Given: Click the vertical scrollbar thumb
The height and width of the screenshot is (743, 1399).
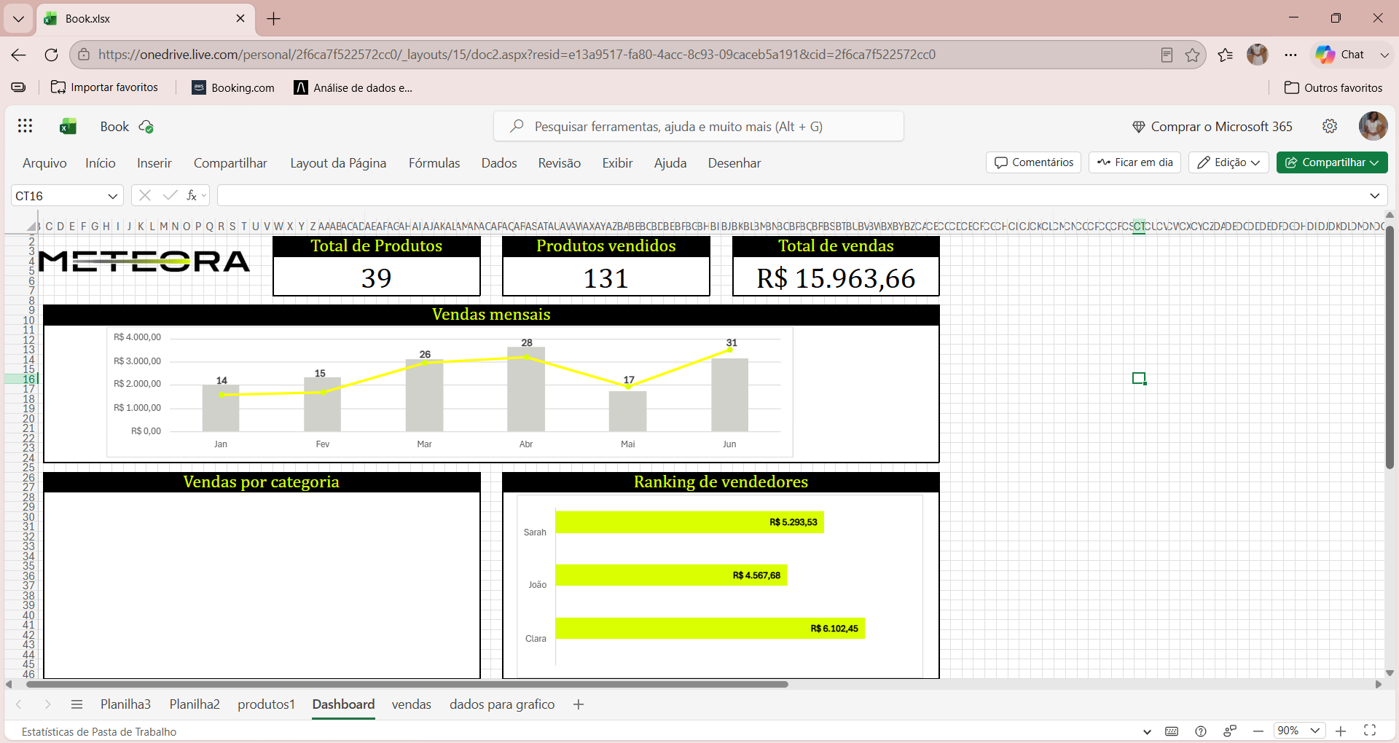Looking at the screenshot, I should coord(1390,347).
